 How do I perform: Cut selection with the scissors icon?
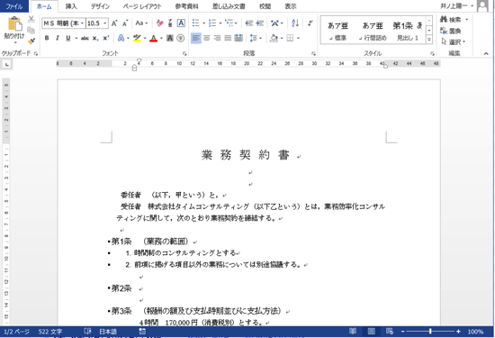tap(31, 19)
